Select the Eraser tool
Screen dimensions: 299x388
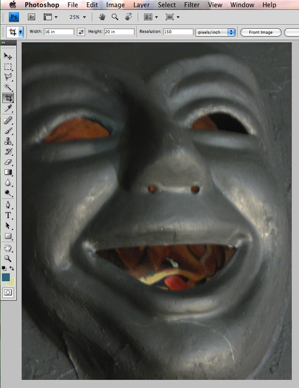8,162
